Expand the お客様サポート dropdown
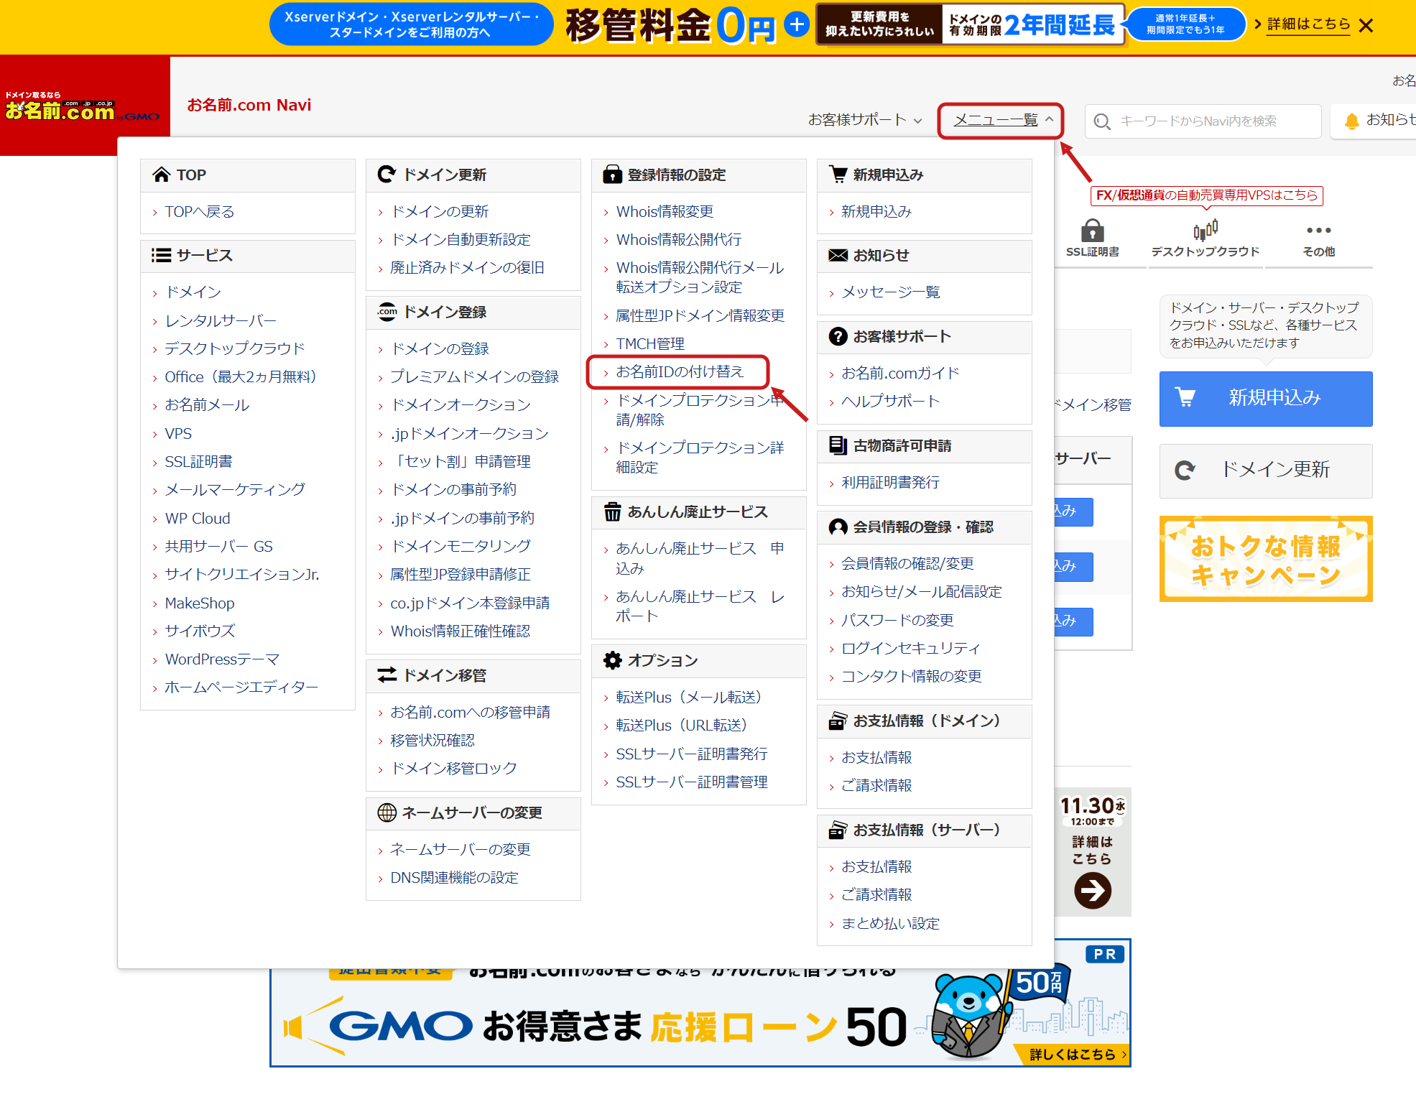 click(x=864, y=120)
